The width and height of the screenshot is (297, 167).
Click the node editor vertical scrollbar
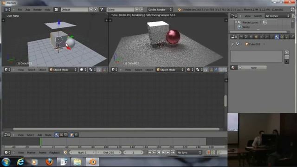click(x=226, y=101)
